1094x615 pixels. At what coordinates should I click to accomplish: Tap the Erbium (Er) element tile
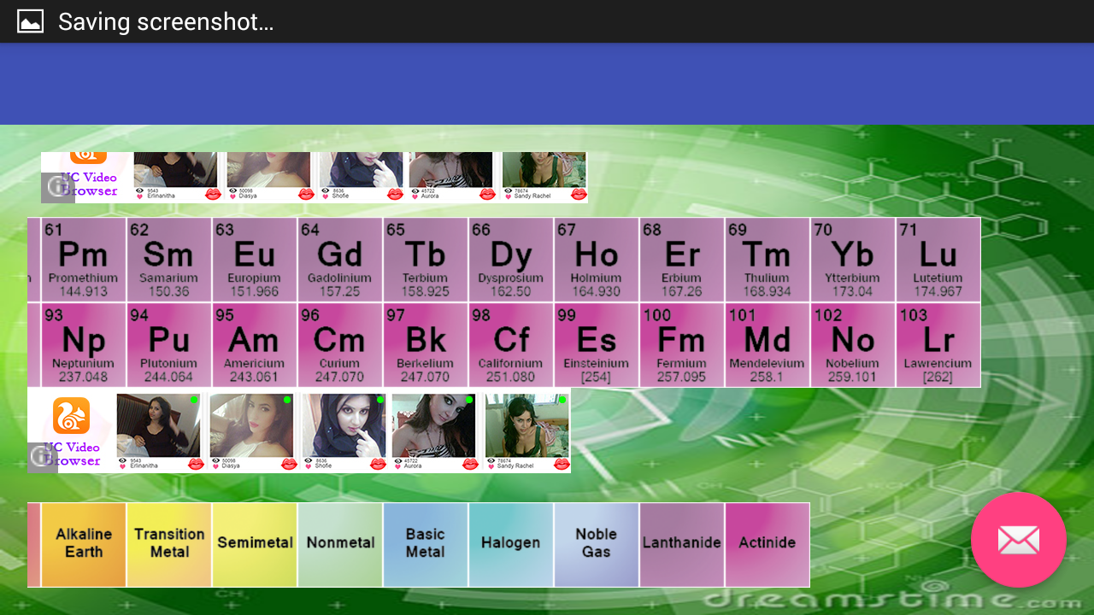click(x=682, y=260)
